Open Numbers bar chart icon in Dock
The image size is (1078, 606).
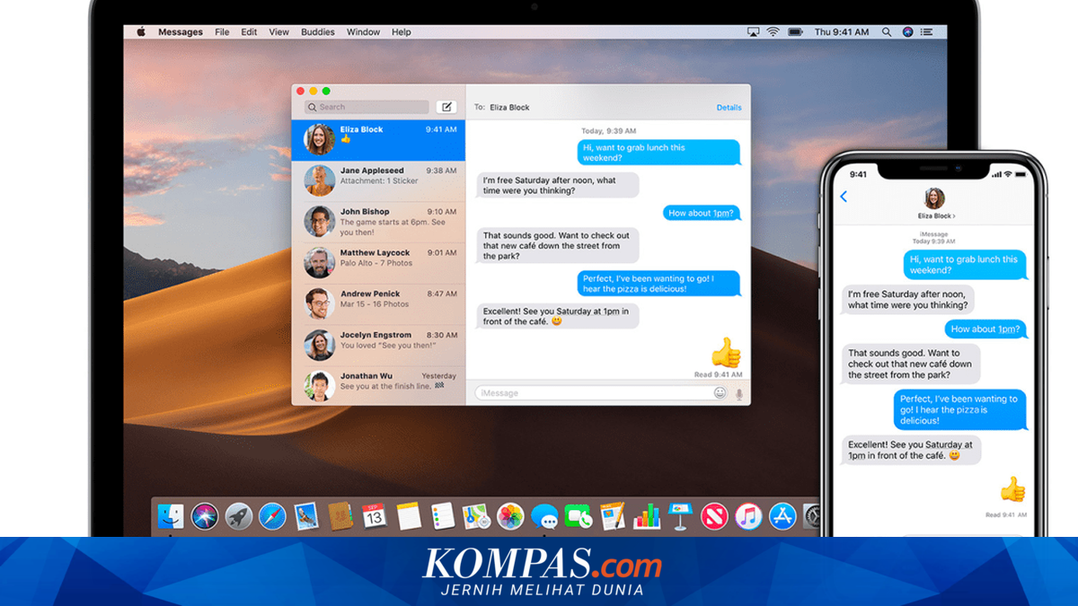click(647, 516)
